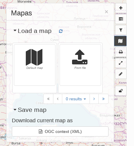This screenshot has width=134, height=146.
Task: Open the print tool
Action: click(121, 52)
